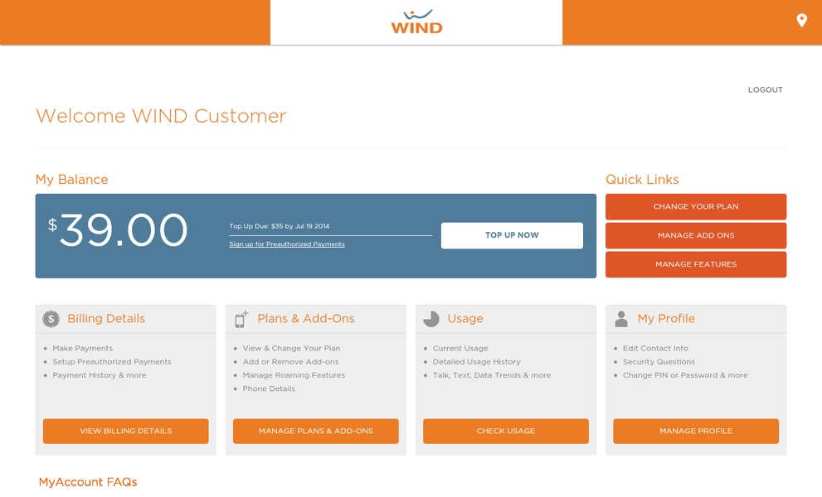Open Manage Add Ons quick link

click(696, 235)
